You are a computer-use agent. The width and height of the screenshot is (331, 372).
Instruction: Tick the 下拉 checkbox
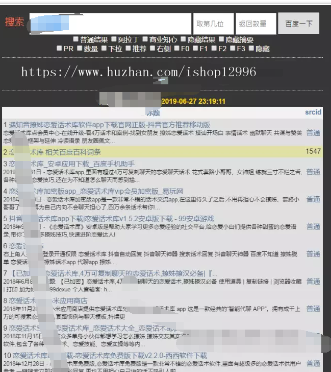point(104,49)
